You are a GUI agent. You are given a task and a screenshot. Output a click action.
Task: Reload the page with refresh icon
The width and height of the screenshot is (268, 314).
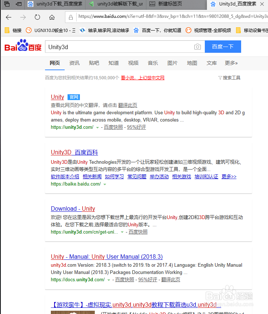tap(37, 17)
